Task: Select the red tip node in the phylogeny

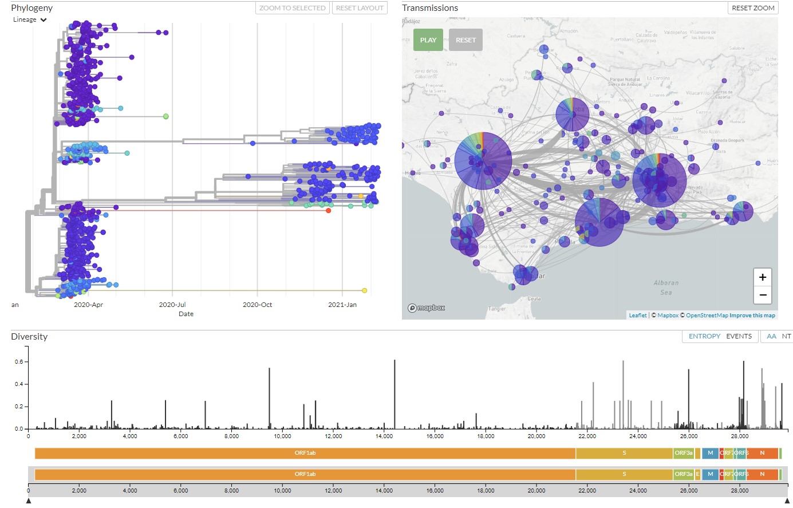Action: [x=328, y=210]
